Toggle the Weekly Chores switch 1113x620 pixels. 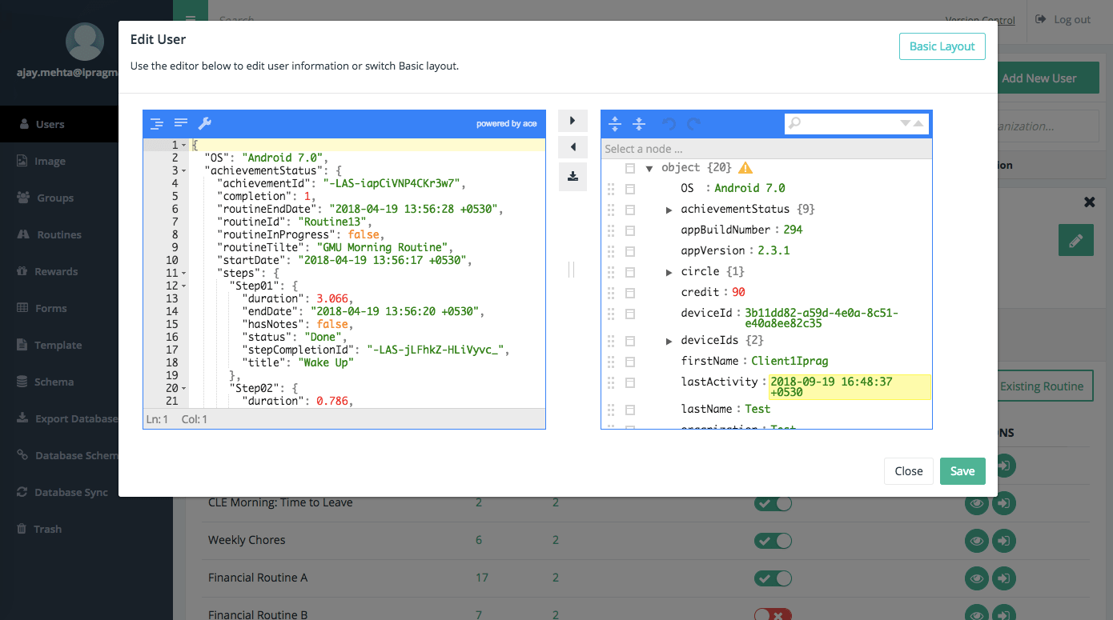click(x=773, y=541)
